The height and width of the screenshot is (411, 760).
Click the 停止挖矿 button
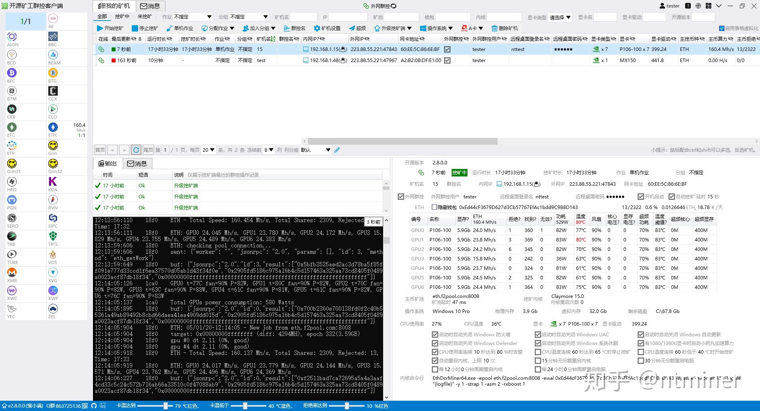pos(145,28)
